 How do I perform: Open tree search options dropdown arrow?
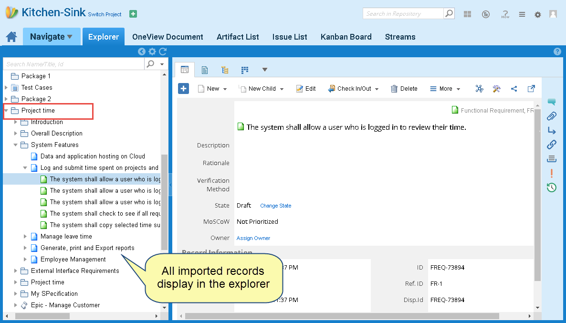162,64
